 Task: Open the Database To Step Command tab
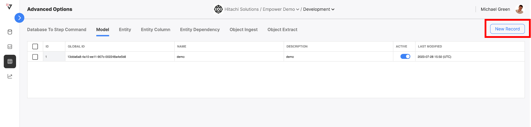click(57, 30)
